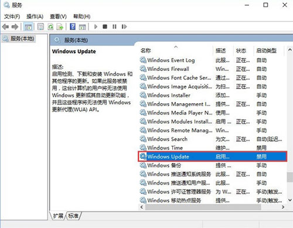This screenshot has height=228, width=293.
Task: Minimize the 服务 window
Action: tap(247, 5)
